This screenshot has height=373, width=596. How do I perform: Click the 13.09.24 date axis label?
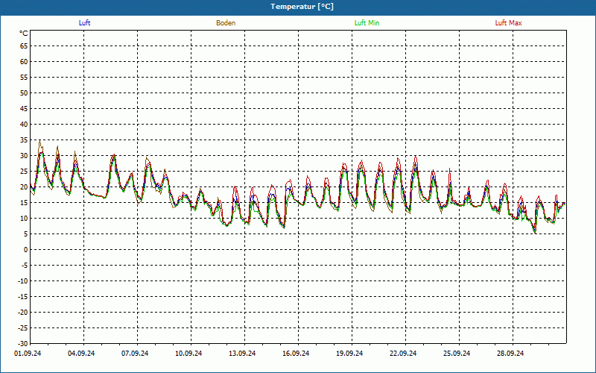[242, 354]
